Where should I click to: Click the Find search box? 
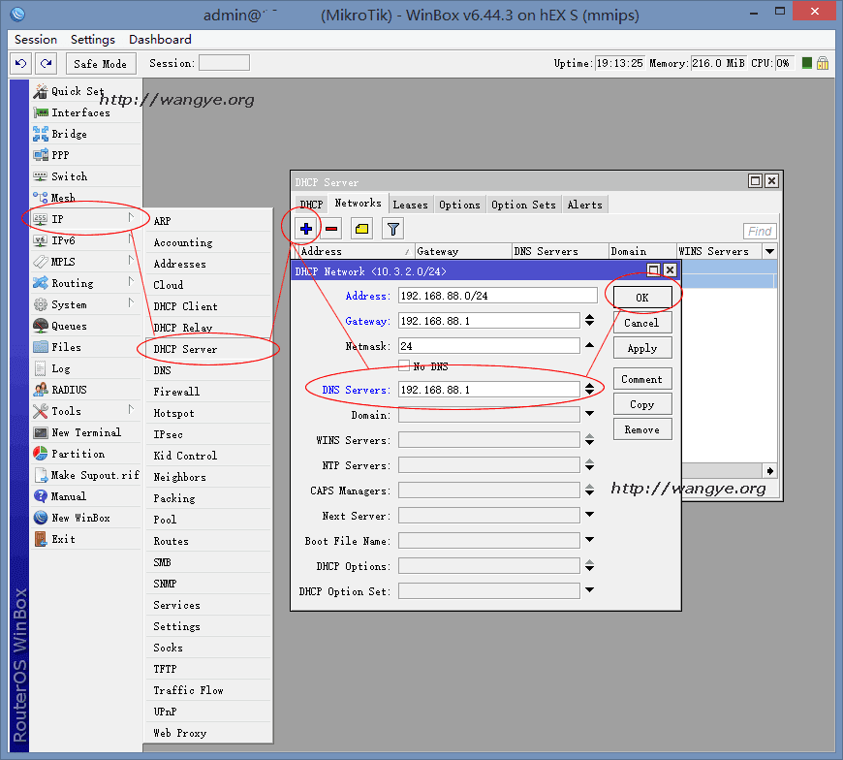tap(760, 232)
